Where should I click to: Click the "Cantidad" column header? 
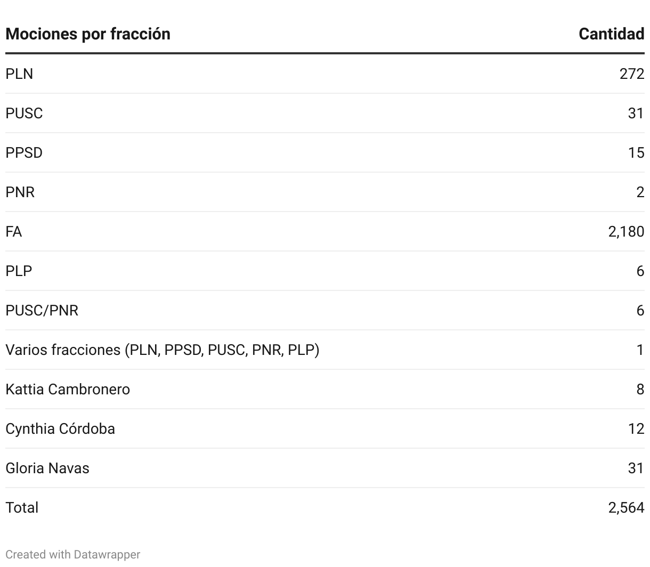coord(611,34)
